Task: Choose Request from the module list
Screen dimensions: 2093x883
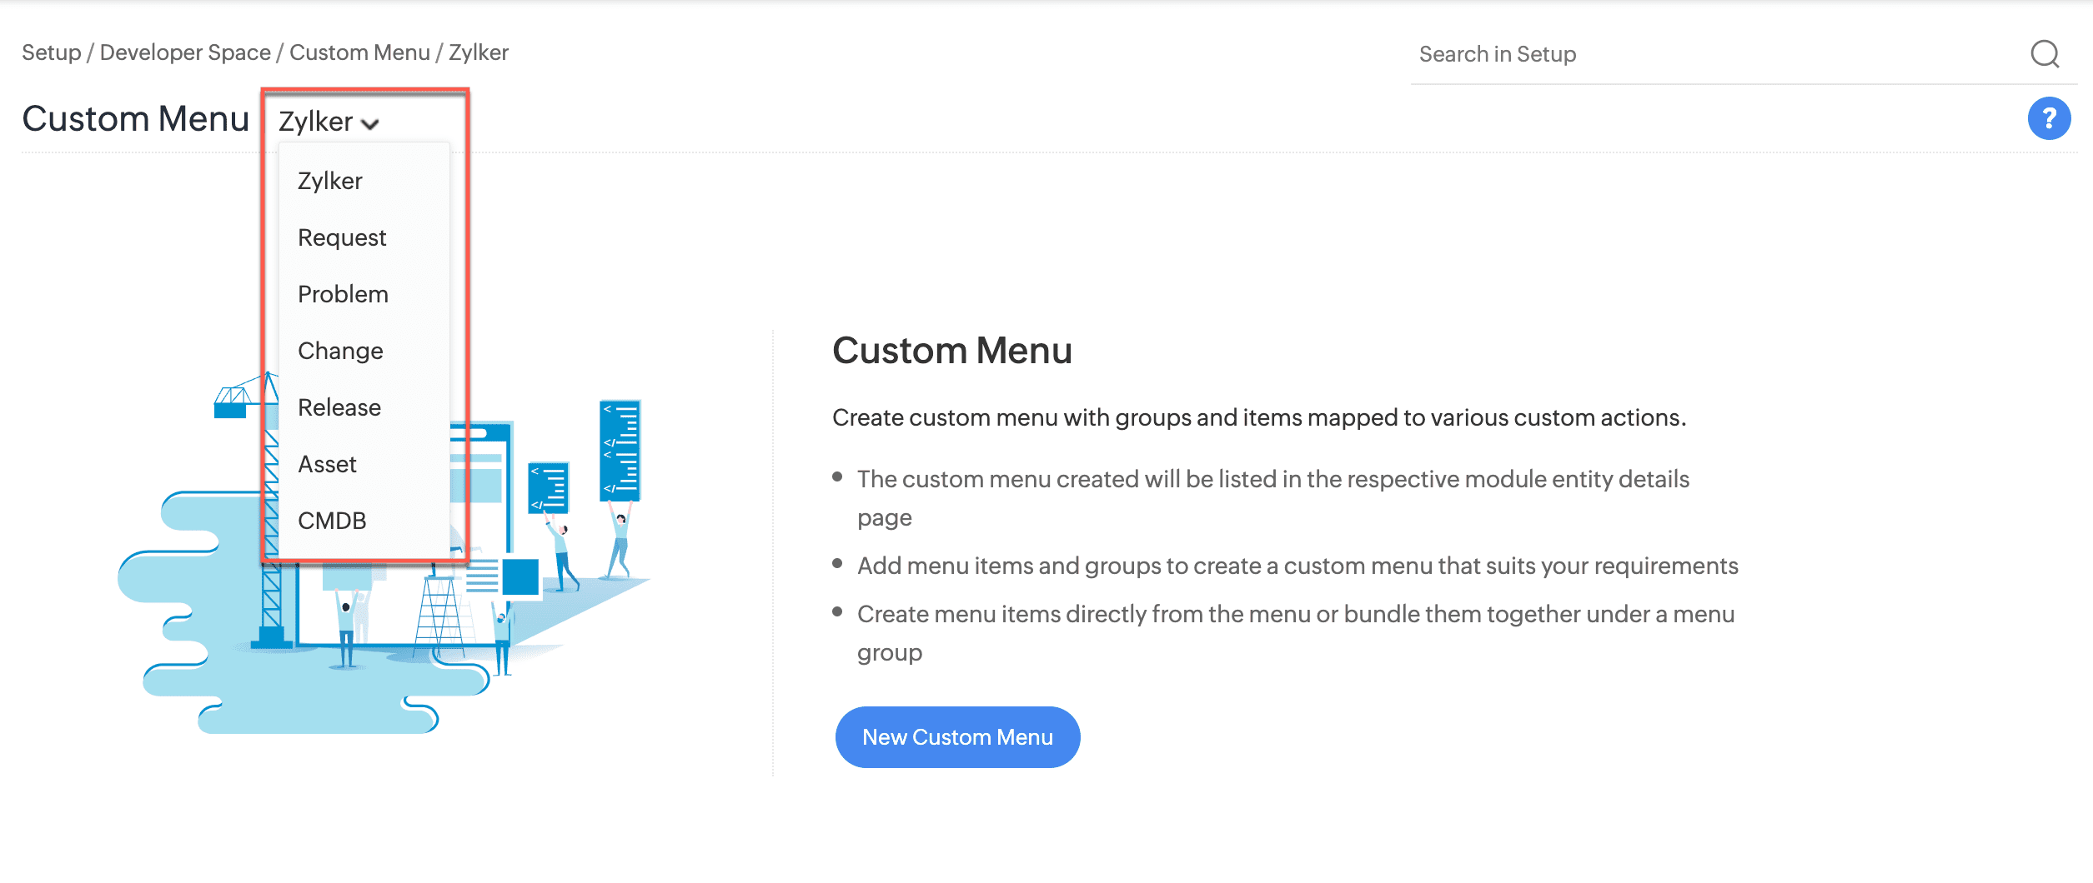Action: pyautogui.click(x=342, y=237)
